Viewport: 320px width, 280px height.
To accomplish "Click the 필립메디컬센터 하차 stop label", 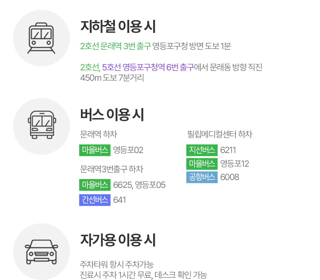I will coord(219,134).
